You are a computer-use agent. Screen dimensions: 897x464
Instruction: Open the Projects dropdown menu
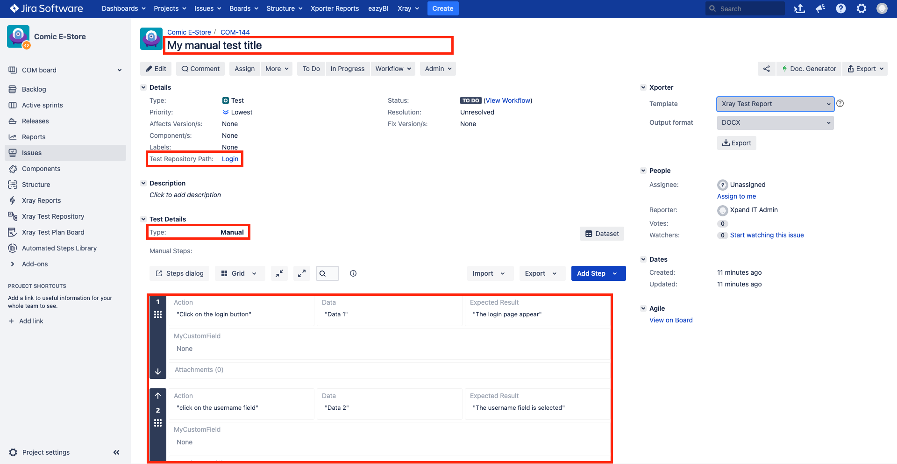170,8
